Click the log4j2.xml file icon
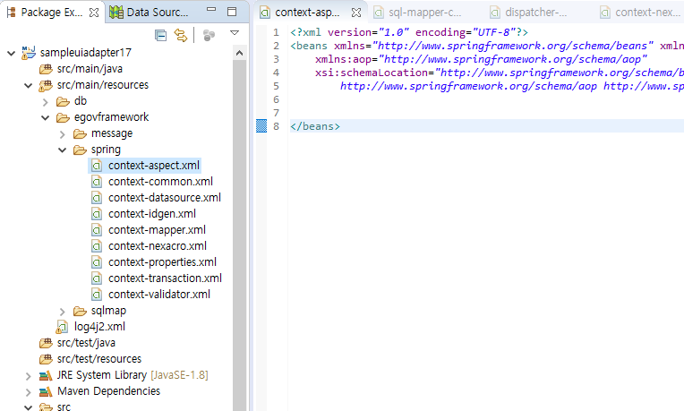This screenshot has height=411, width=684. (62, 327)
